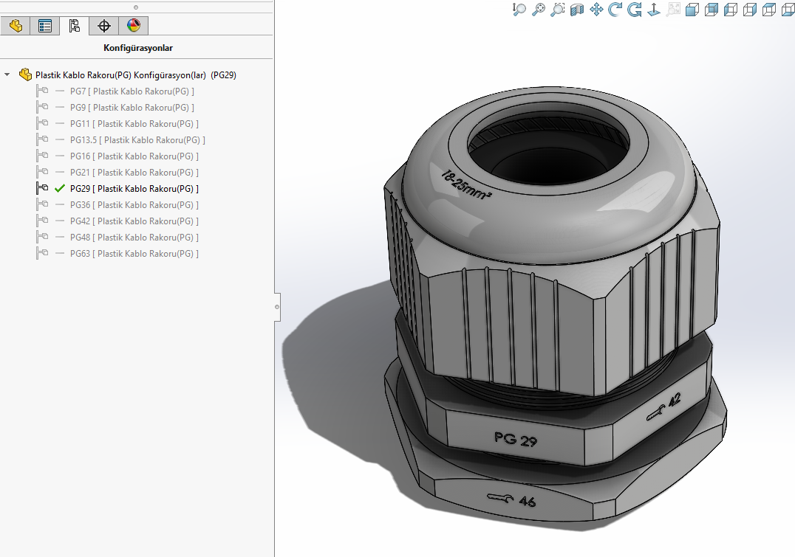
Task: Activate the Pan four-arrow tool
Action: pos(596,10)
